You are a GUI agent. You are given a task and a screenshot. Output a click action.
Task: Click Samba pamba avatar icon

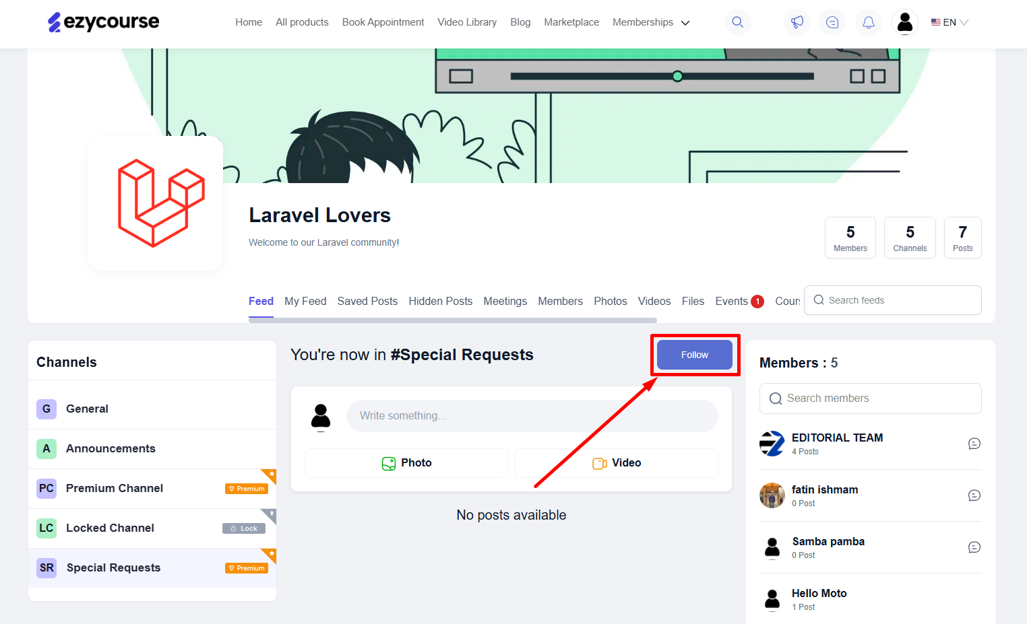(772, 547)
